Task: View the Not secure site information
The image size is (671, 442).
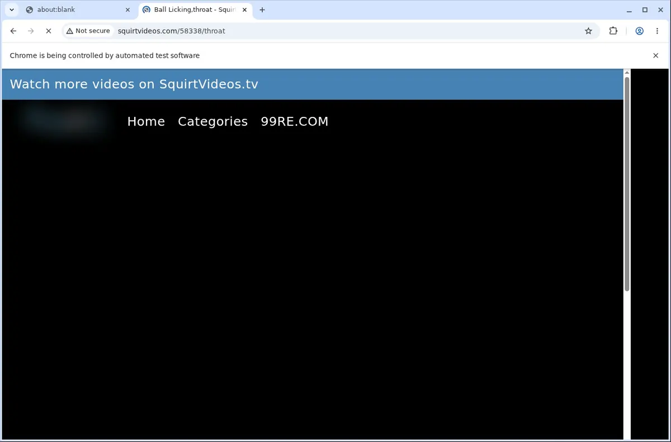Action: (x=88, y=31)
